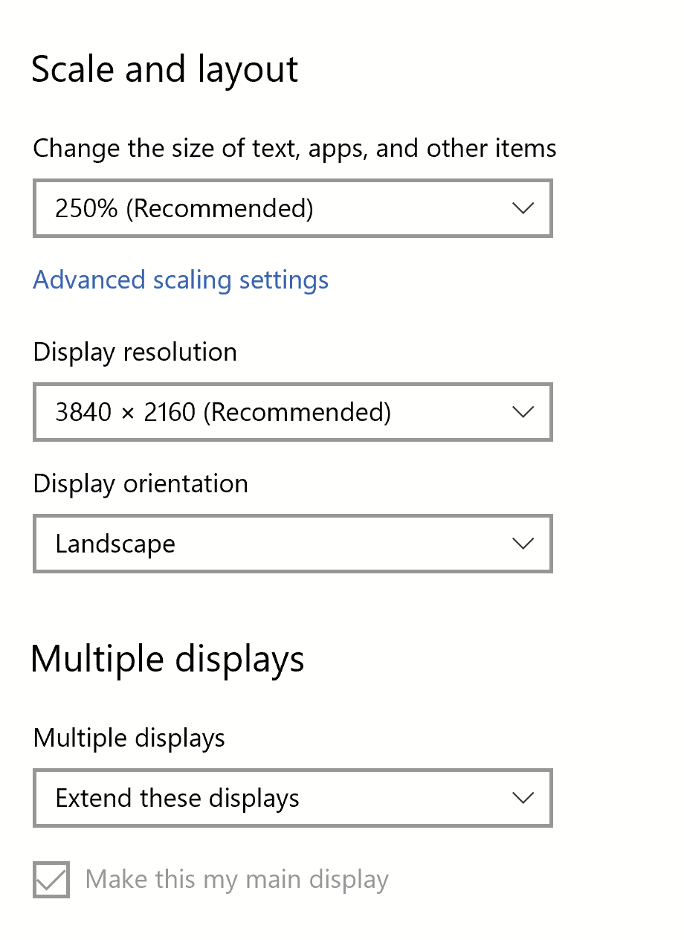Open the Landscape display orientation dropdown

click(293, 544)
